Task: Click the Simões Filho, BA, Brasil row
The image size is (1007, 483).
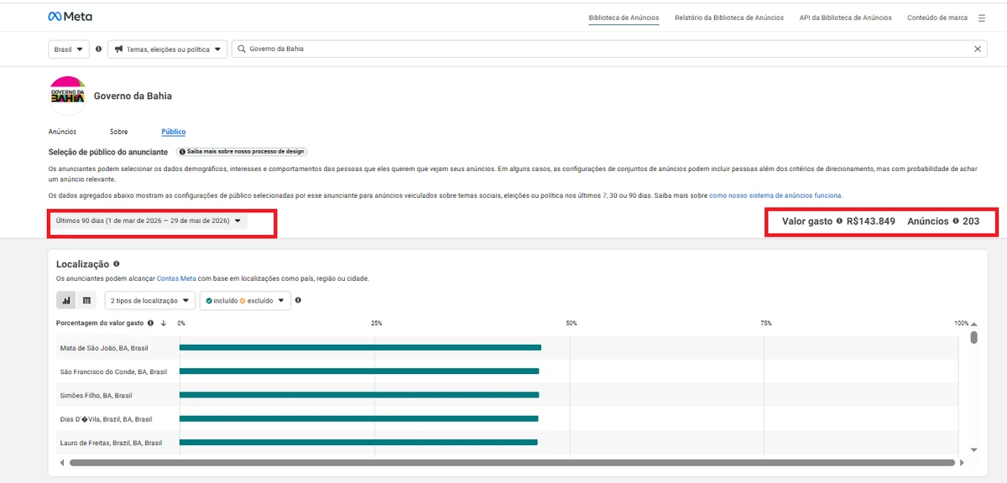Action: tap(508, 395)
